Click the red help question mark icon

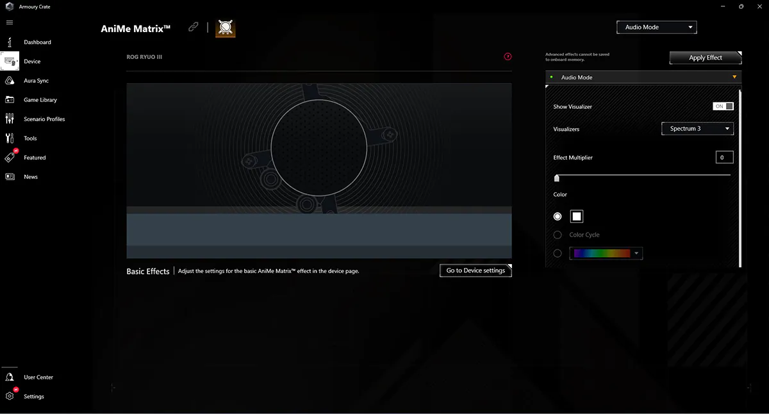point(508,56)
